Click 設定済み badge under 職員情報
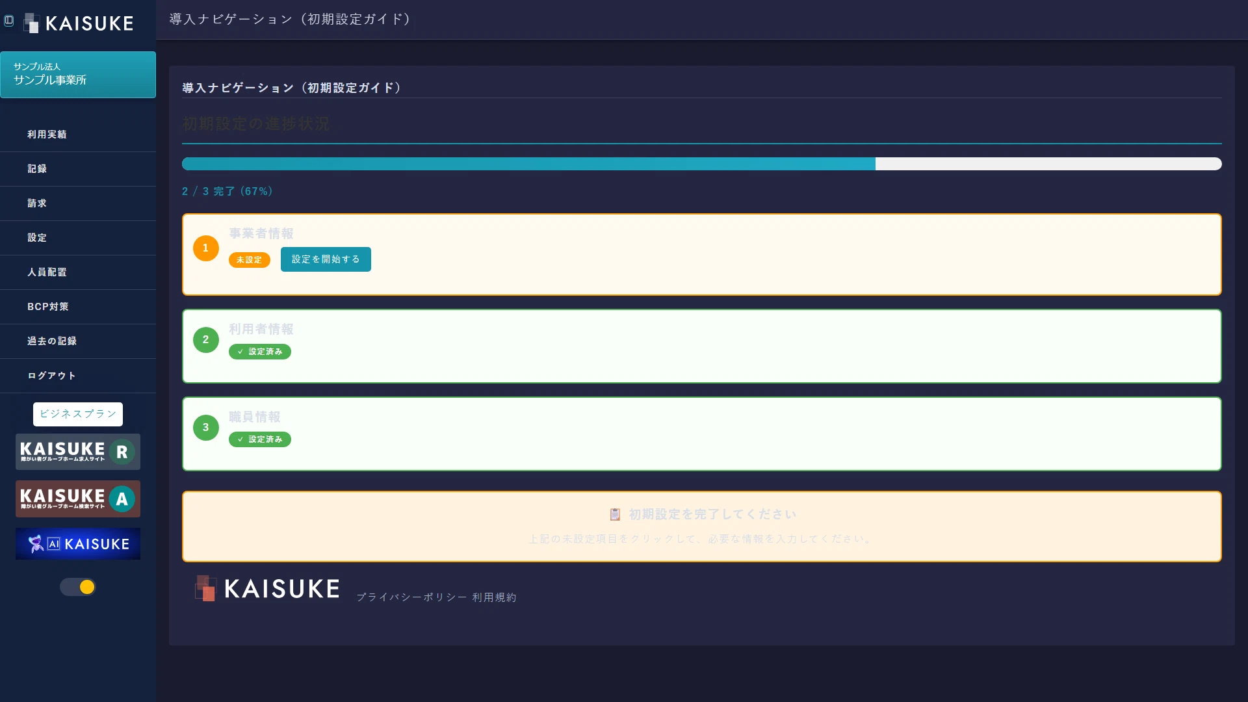1248x702 pixels. click(260, 439)
